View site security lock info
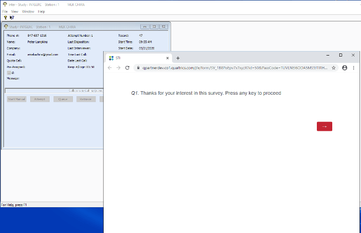Image resolution: width=361 pixels, height=233 pixels. (x=138, y=68)
